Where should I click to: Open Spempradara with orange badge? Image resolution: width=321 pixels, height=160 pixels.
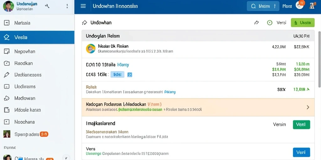tap(37, 134)
